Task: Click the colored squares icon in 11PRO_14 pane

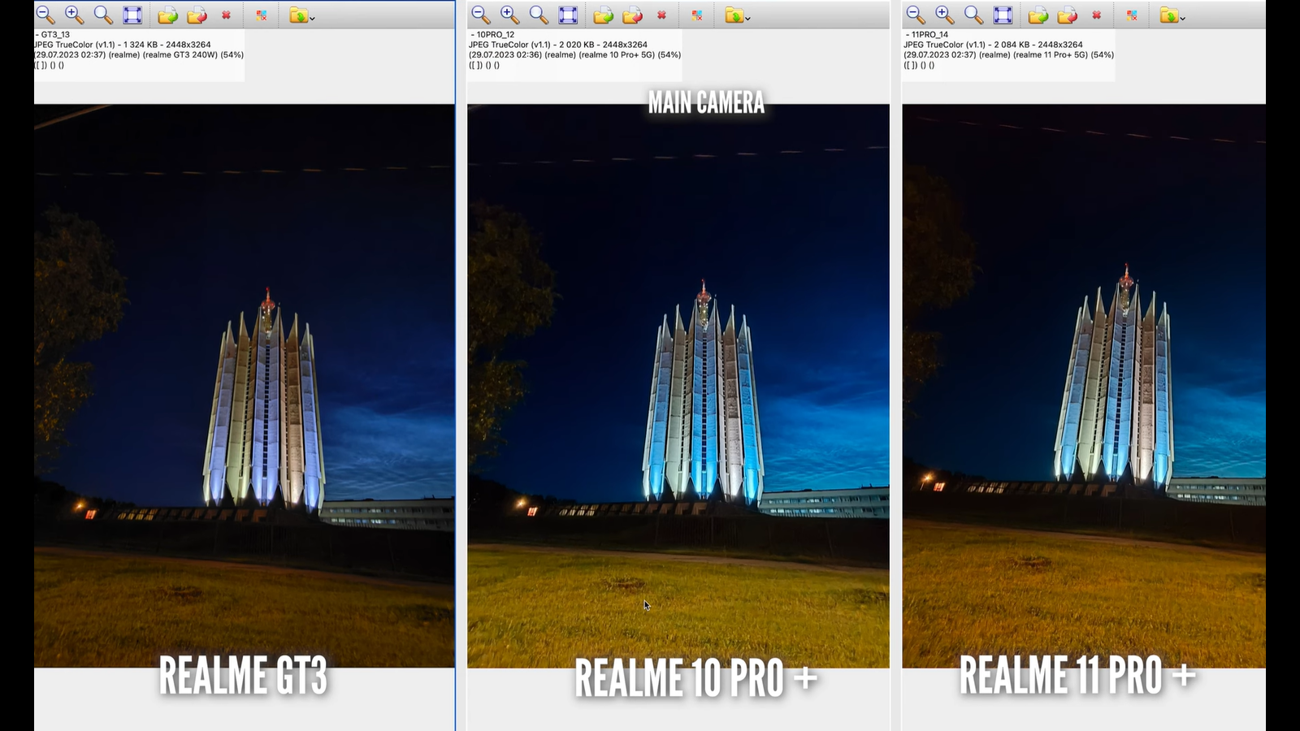Action: click(1132, 15)
